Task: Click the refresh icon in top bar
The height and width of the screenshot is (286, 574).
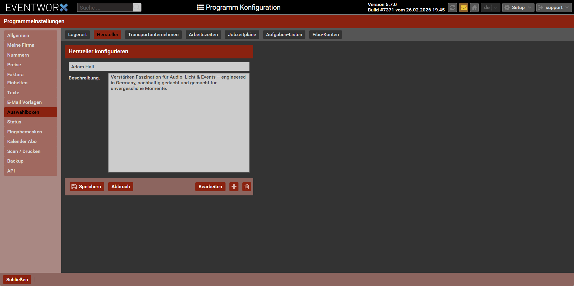Action: [x=452, y=8]
